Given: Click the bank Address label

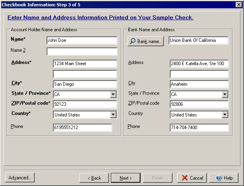Looking at the screenshot, I should click(x=136, y=62).
